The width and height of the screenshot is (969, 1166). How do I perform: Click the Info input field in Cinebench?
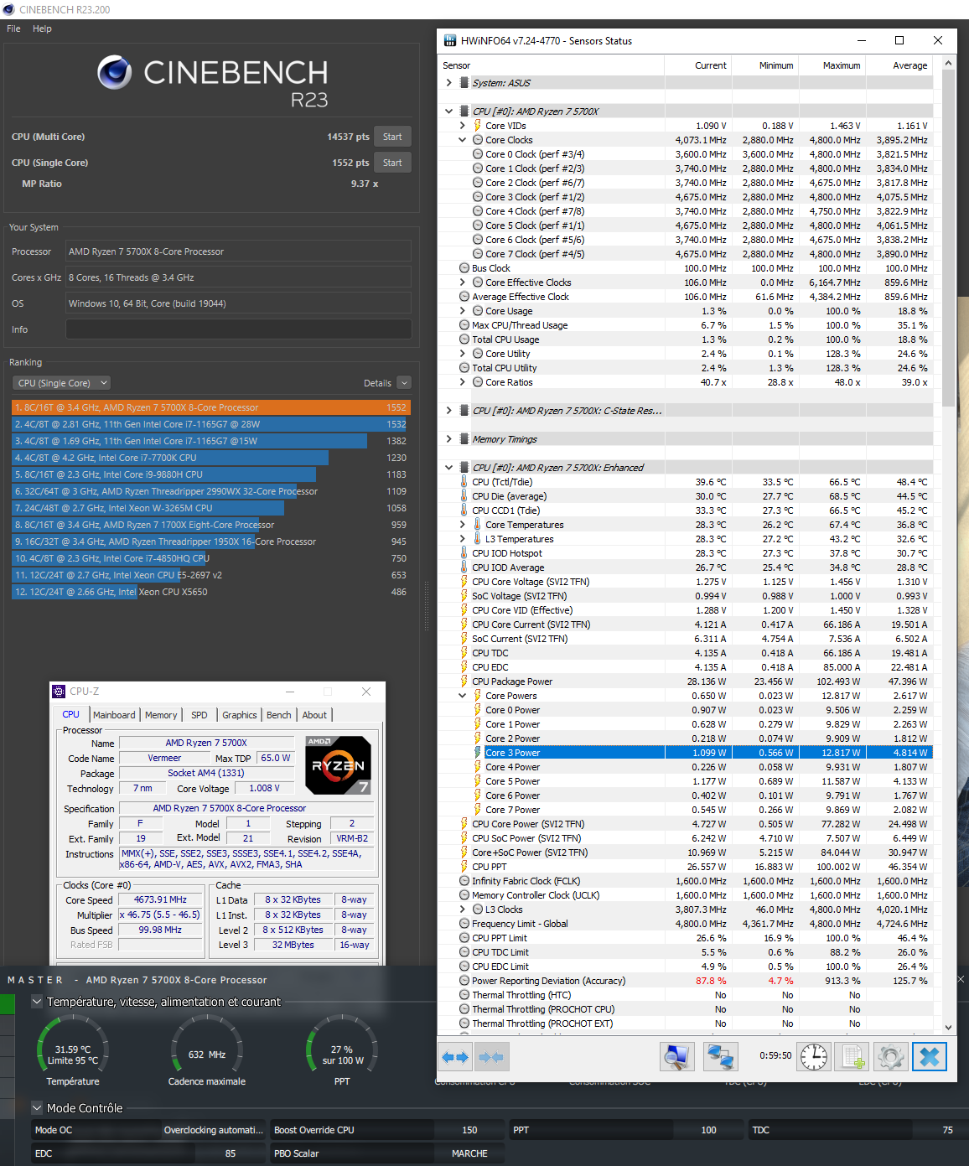239,329
